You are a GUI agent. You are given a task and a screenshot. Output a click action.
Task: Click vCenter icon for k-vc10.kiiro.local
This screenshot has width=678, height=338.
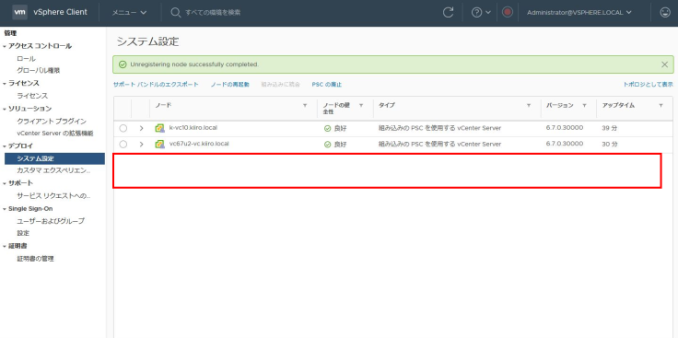(159, 128)
